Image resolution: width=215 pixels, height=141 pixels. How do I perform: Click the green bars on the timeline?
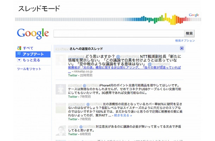pyautogui.click(x=156, y=20)
